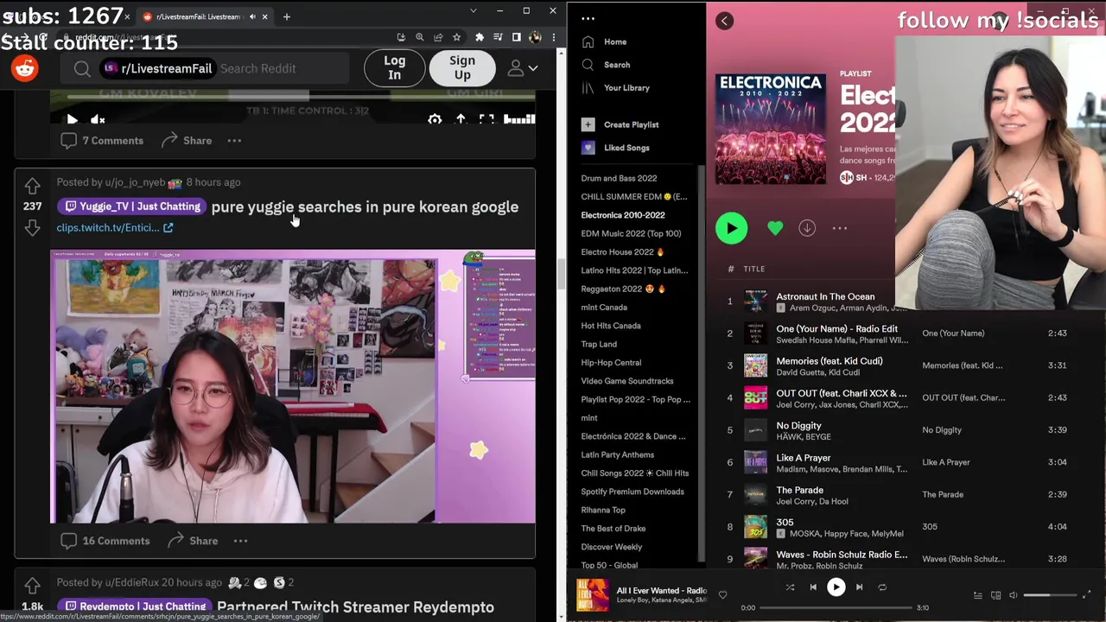Screen dimensions: 1106x622
Task: Unlike the playlist with the green heart
Action: tap(775, 228)
